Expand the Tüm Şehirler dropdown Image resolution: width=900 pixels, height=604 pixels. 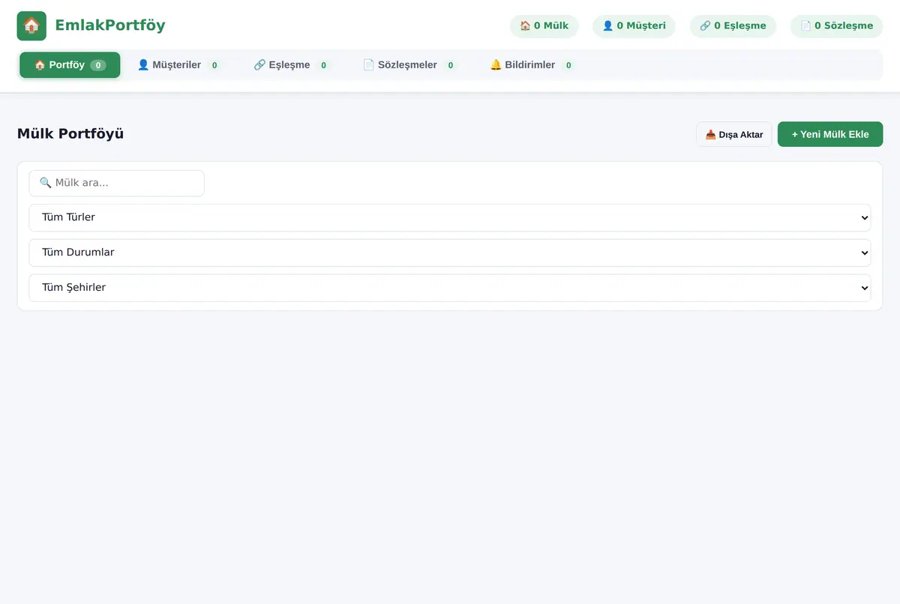pos(450,288)
